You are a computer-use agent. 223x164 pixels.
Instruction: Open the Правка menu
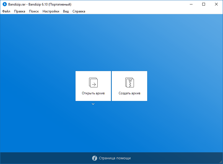point(19,11)
